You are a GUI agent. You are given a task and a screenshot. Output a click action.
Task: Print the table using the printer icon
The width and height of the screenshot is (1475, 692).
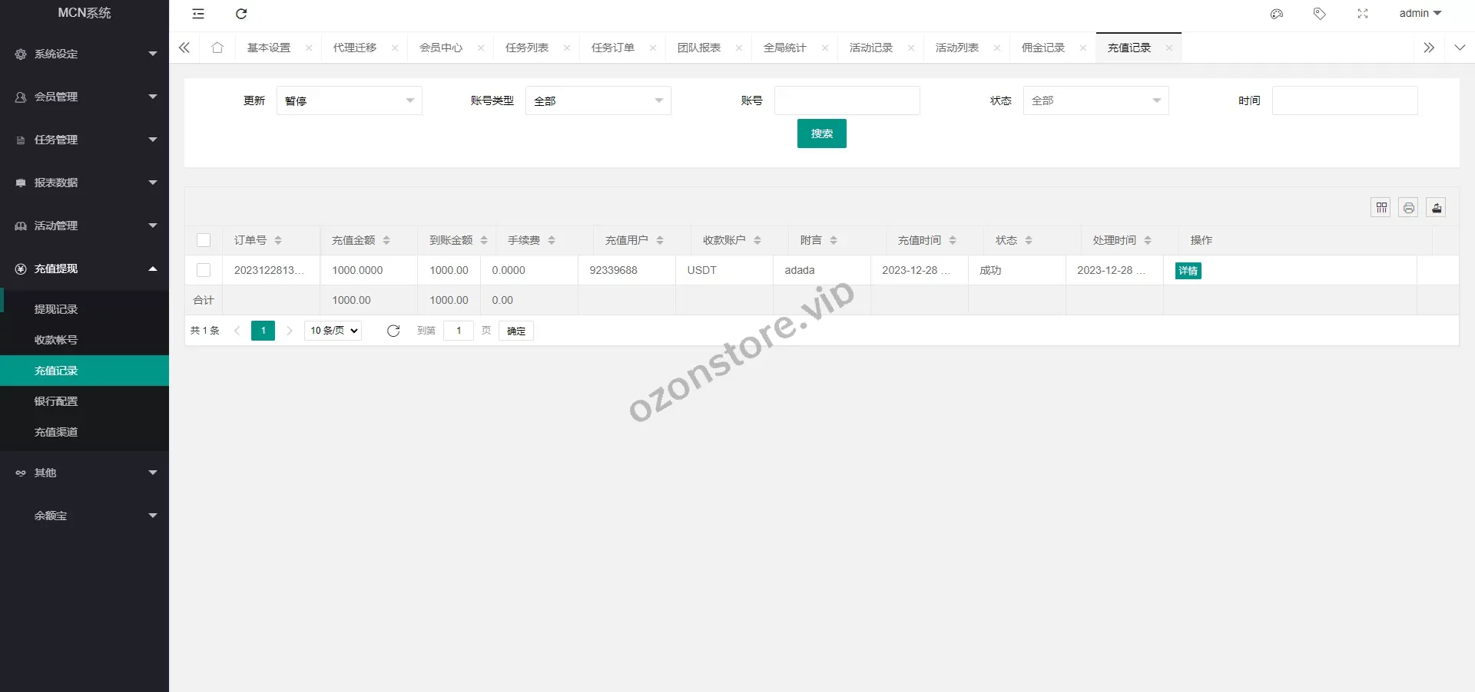pos(1409,207)
